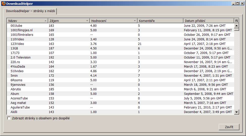Select the 1001filmtrailers row
This screenshot has width=246, height=136.
[121, 35]
